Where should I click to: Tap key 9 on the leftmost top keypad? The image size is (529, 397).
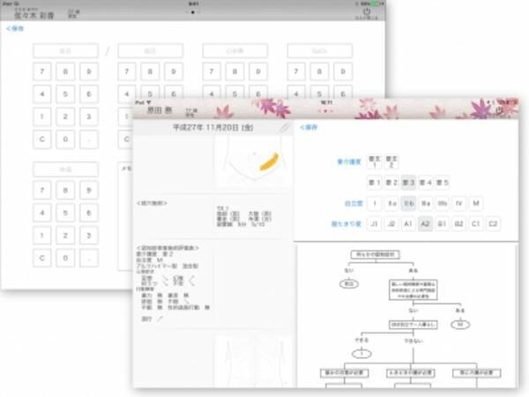coord(89,71)
